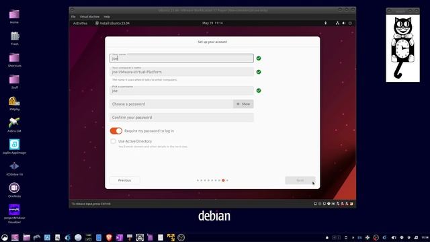Open the May 19 date and time menu
The height and width of the screenshot is (242, 430).
tap(212, 24)
